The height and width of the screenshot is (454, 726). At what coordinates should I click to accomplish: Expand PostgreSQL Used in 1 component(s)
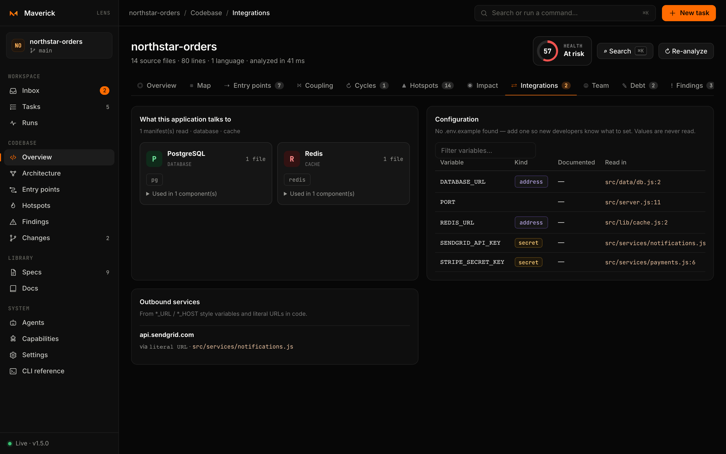pyautogui.click(x=181, y=194)
